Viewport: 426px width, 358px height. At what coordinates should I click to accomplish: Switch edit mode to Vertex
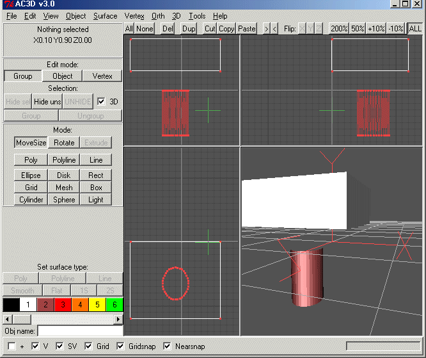(x=102, y=76)
